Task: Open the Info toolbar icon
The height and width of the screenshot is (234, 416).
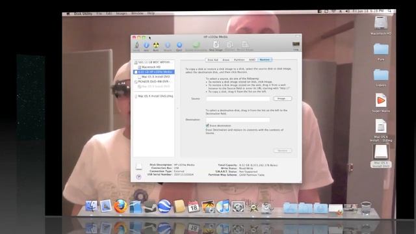Action: (x=146, y=46)
